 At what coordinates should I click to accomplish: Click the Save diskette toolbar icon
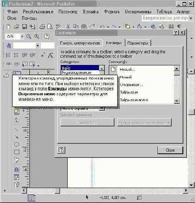25,27
